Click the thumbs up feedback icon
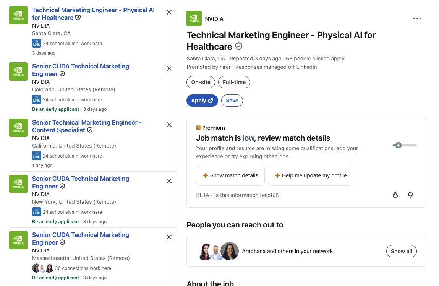 point(395,195)
